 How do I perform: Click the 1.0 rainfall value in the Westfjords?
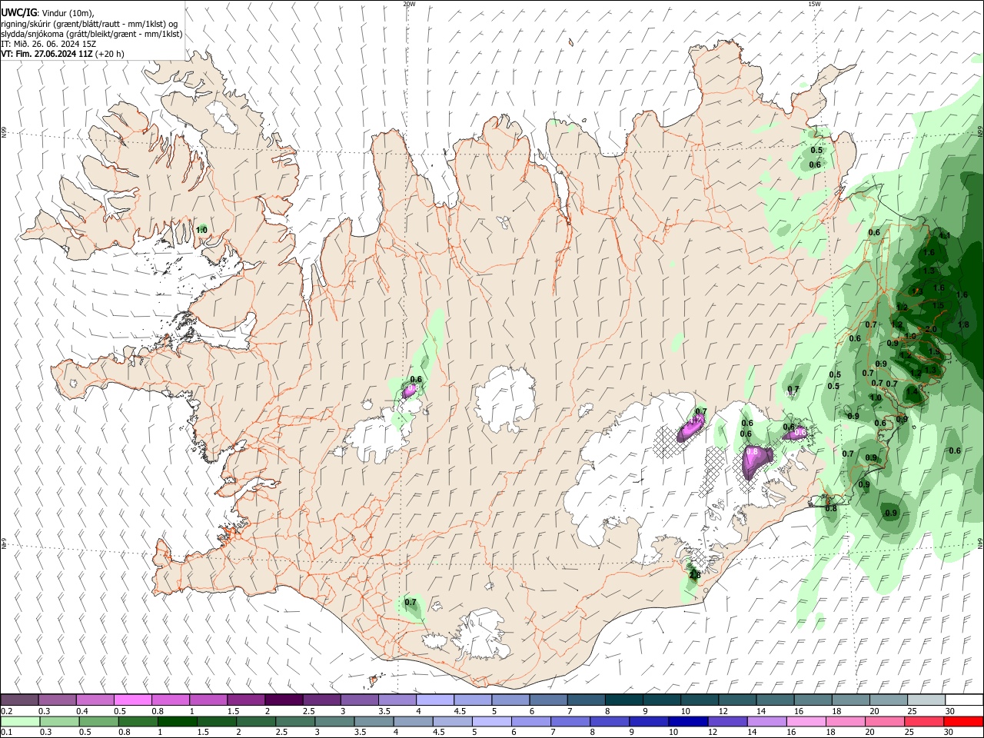(202, 230)
